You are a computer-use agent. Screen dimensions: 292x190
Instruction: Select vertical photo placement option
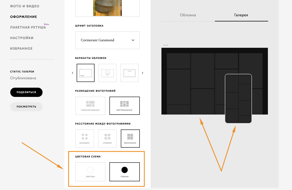pyautogui.click(x=125, y=106)
